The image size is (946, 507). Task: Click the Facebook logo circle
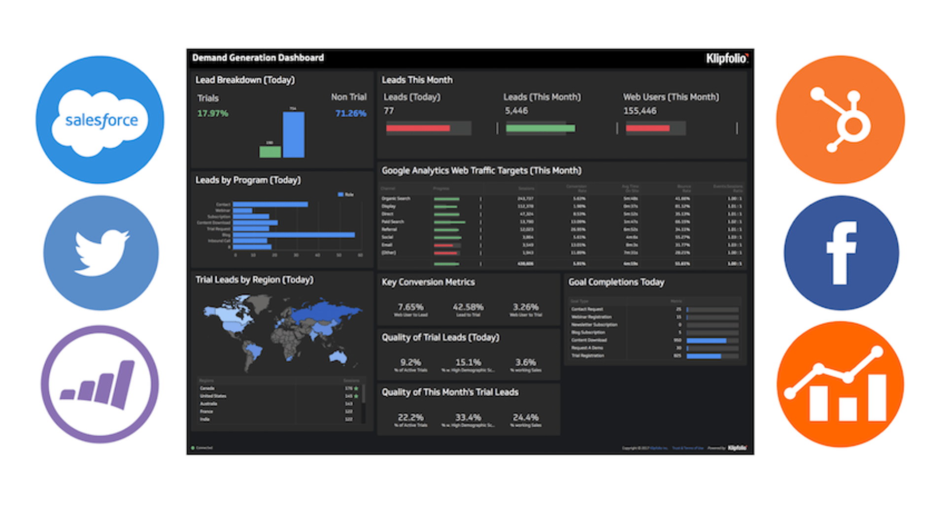(841, 253)
